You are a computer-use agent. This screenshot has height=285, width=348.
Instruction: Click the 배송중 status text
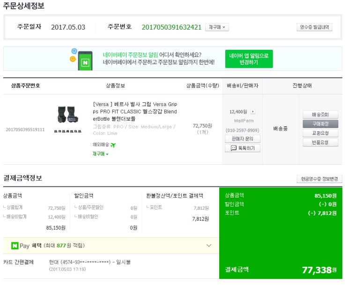[280, 128]
